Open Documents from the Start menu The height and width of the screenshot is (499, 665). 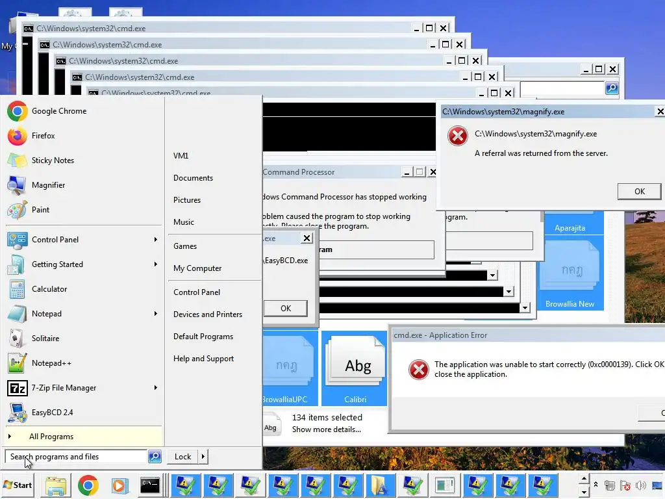click(x=193, y=178)
